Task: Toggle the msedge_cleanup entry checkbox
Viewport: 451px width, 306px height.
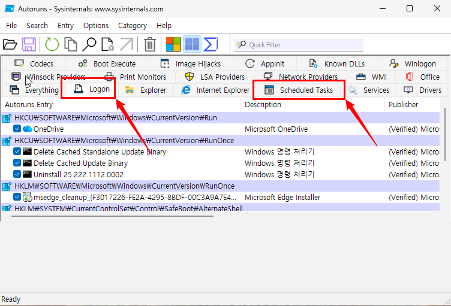Action: (x=17, y=198)
